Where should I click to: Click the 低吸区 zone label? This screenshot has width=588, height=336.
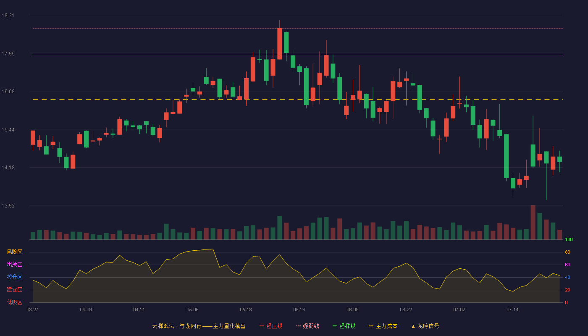point(14,302)
